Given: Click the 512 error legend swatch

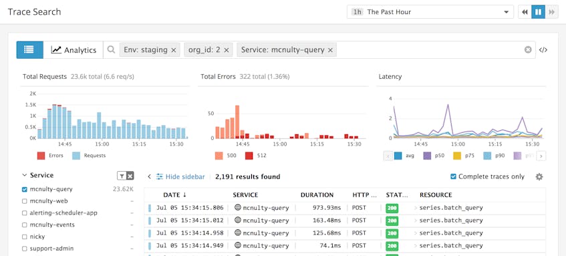Looking at the screenshot, I should (249, 156).
